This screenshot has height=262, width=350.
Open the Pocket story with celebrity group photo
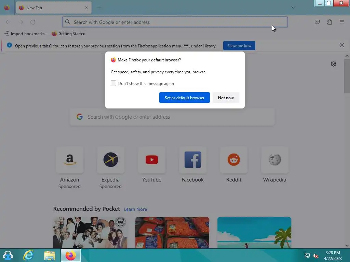[x=90, y=233]
